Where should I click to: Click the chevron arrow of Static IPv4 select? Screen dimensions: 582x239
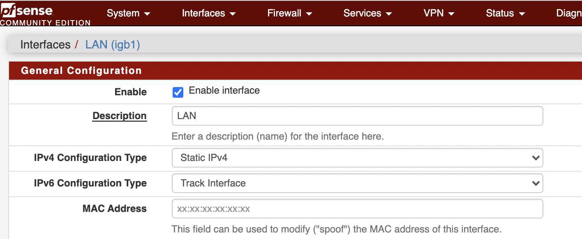[x=535, y=158]
